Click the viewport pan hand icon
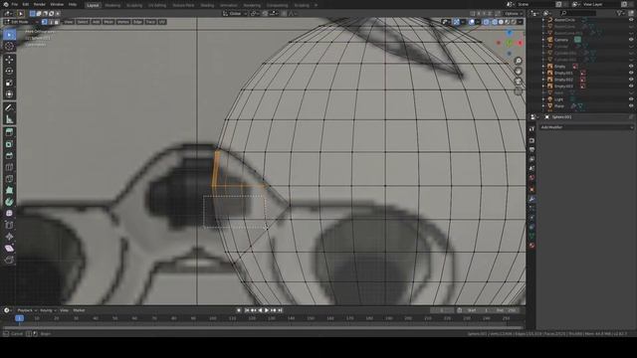The width and height of the screenshot is (637, 358). 518,71
